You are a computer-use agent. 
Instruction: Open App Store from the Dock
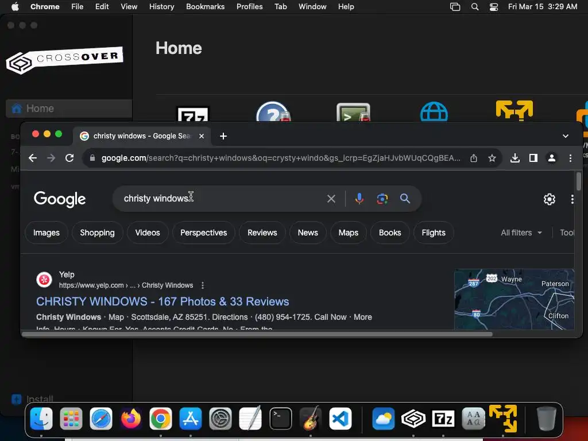(x=191, y=419)
